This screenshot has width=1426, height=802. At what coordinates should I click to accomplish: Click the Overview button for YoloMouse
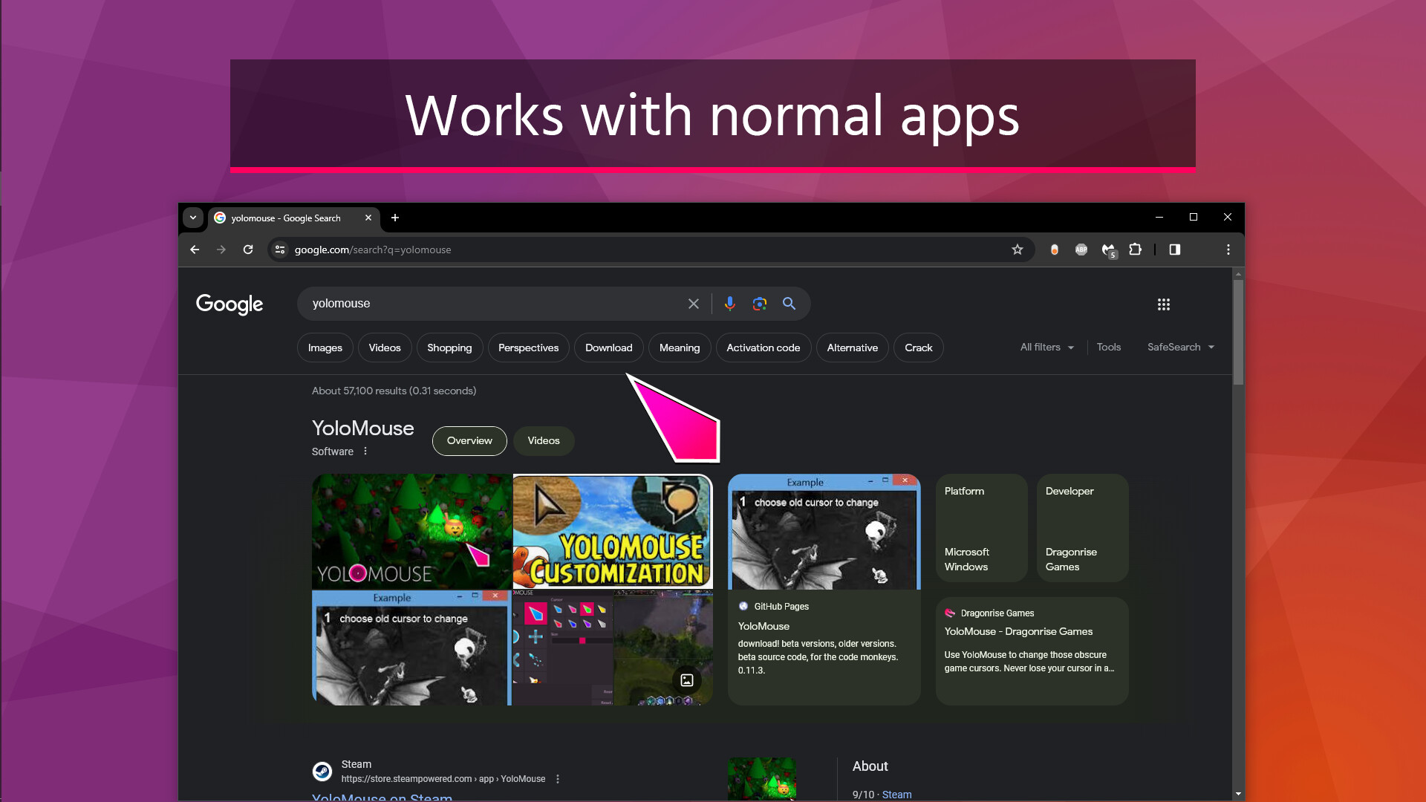click(x=468, y=440)
